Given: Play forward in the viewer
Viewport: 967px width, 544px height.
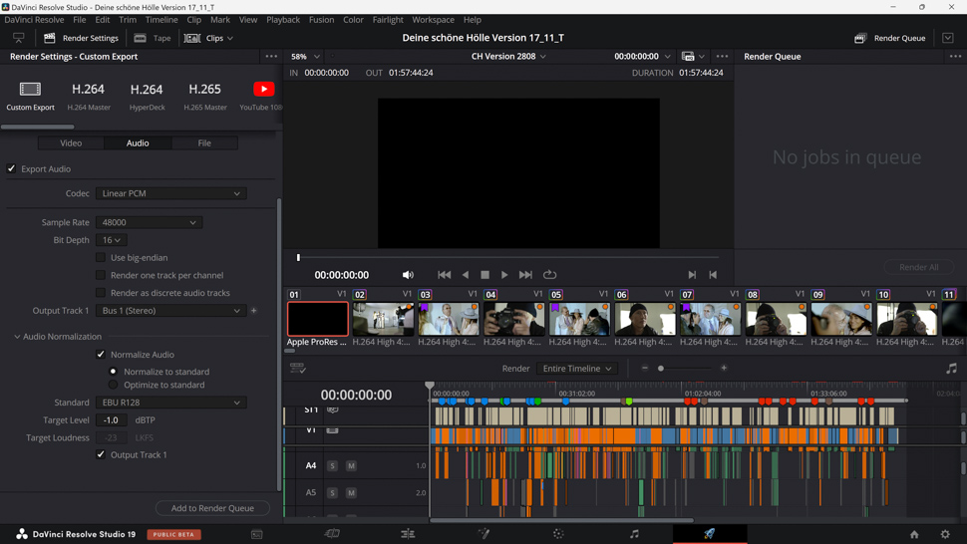Looking at the screenshot, I should click(x=504, y=275).
